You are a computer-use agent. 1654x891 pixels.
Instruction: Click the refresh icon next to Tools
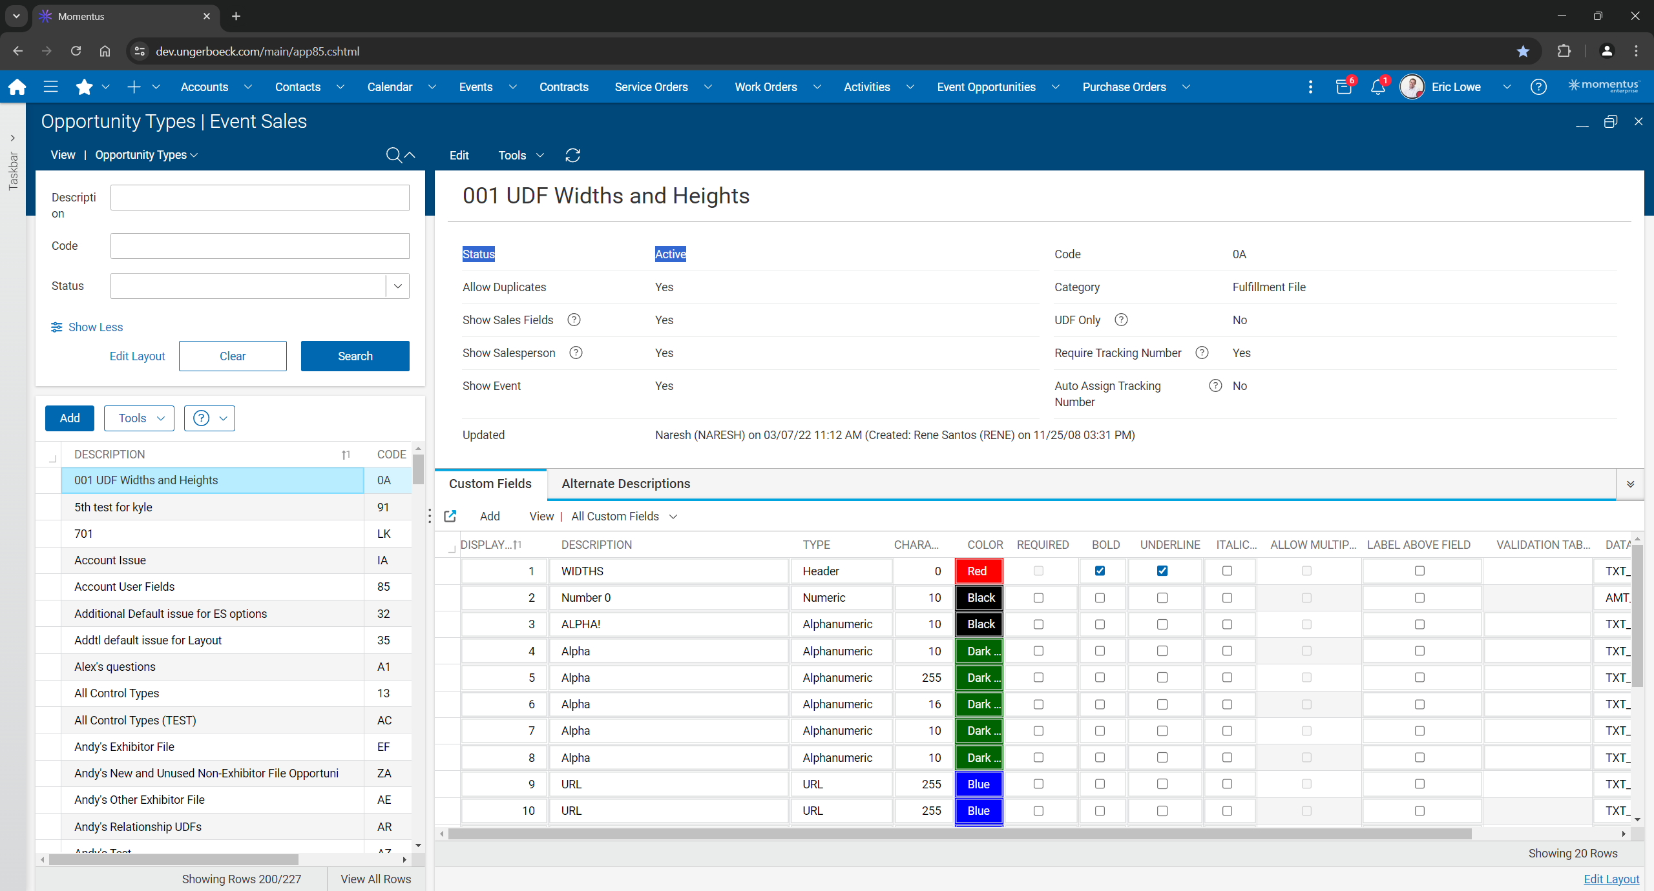(572, 156)
